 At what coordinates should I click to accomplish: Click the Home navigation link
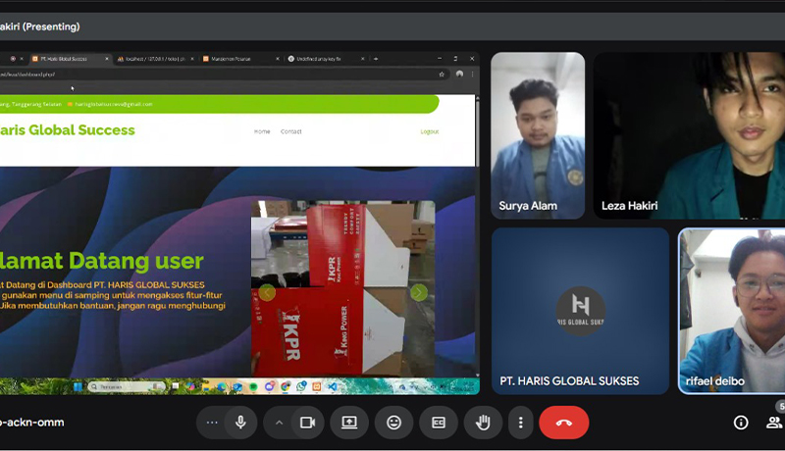coord(262,131)
